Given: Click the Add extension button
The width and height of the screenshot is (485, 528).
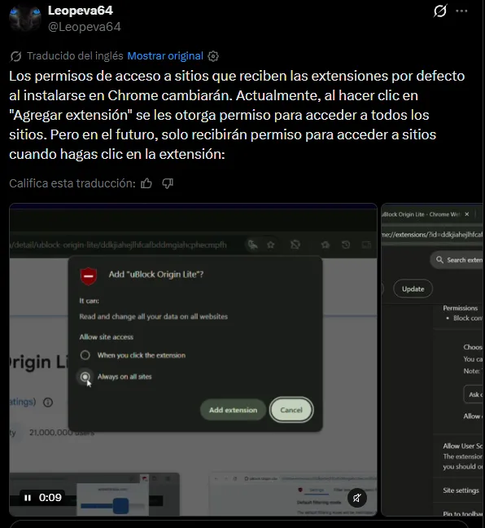Looking at the screenshot, I should [233, 410].
